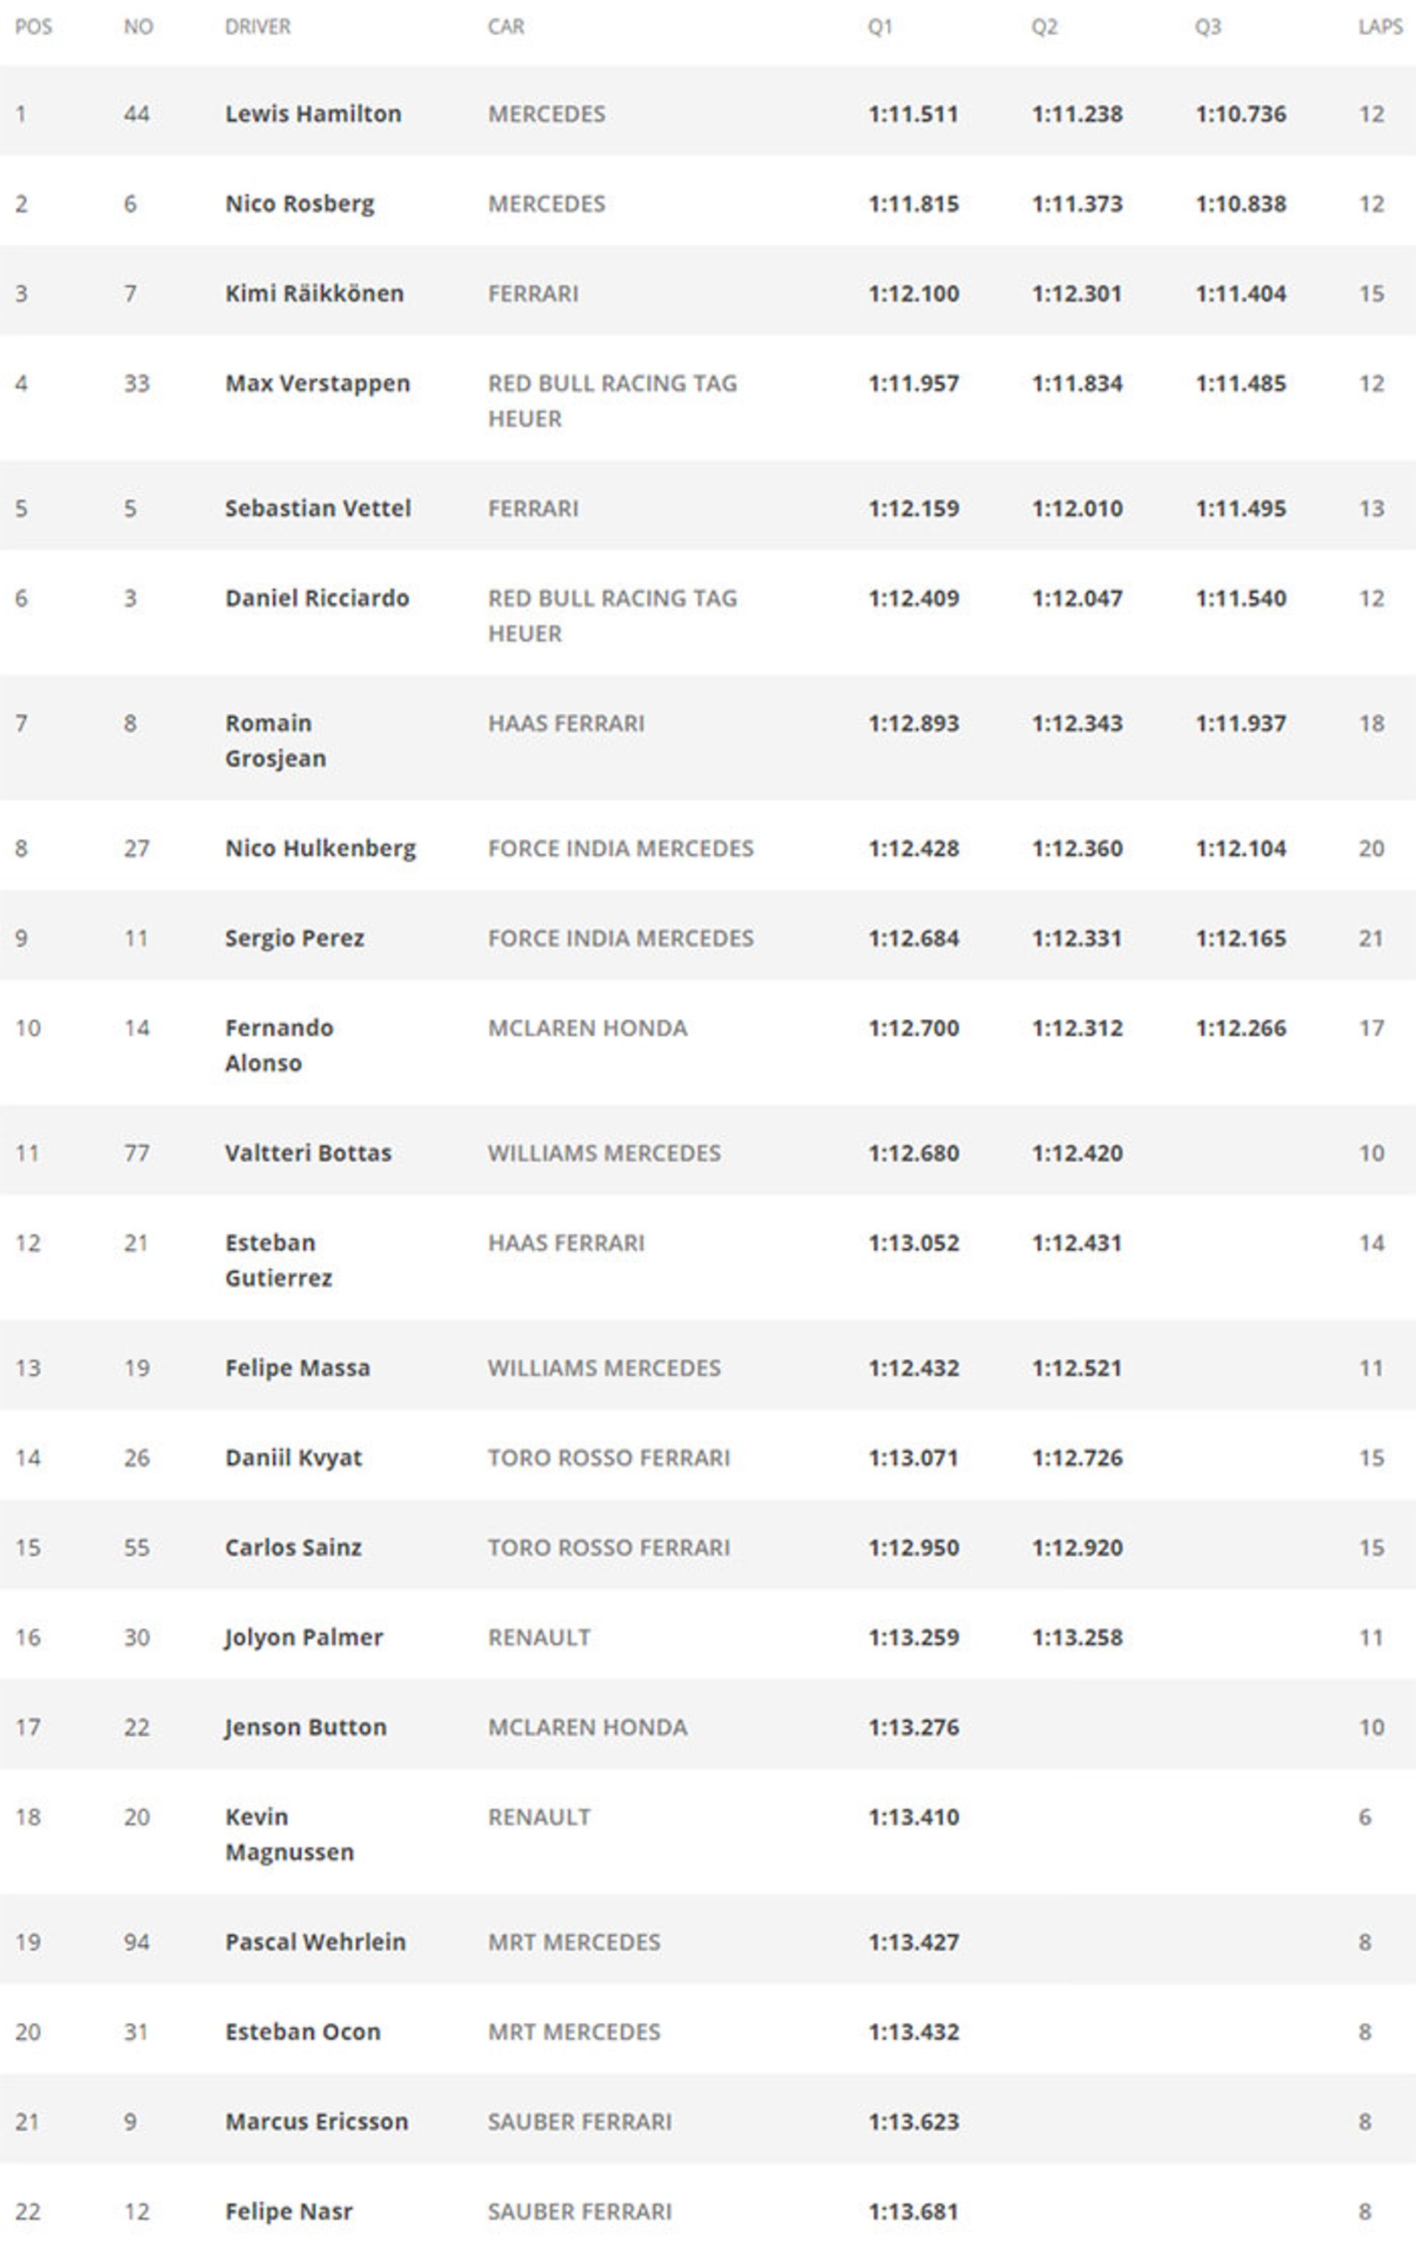Screen dimensions: 1416x2242
Task: Click the LAPS column header
Action: [1380, 27]
